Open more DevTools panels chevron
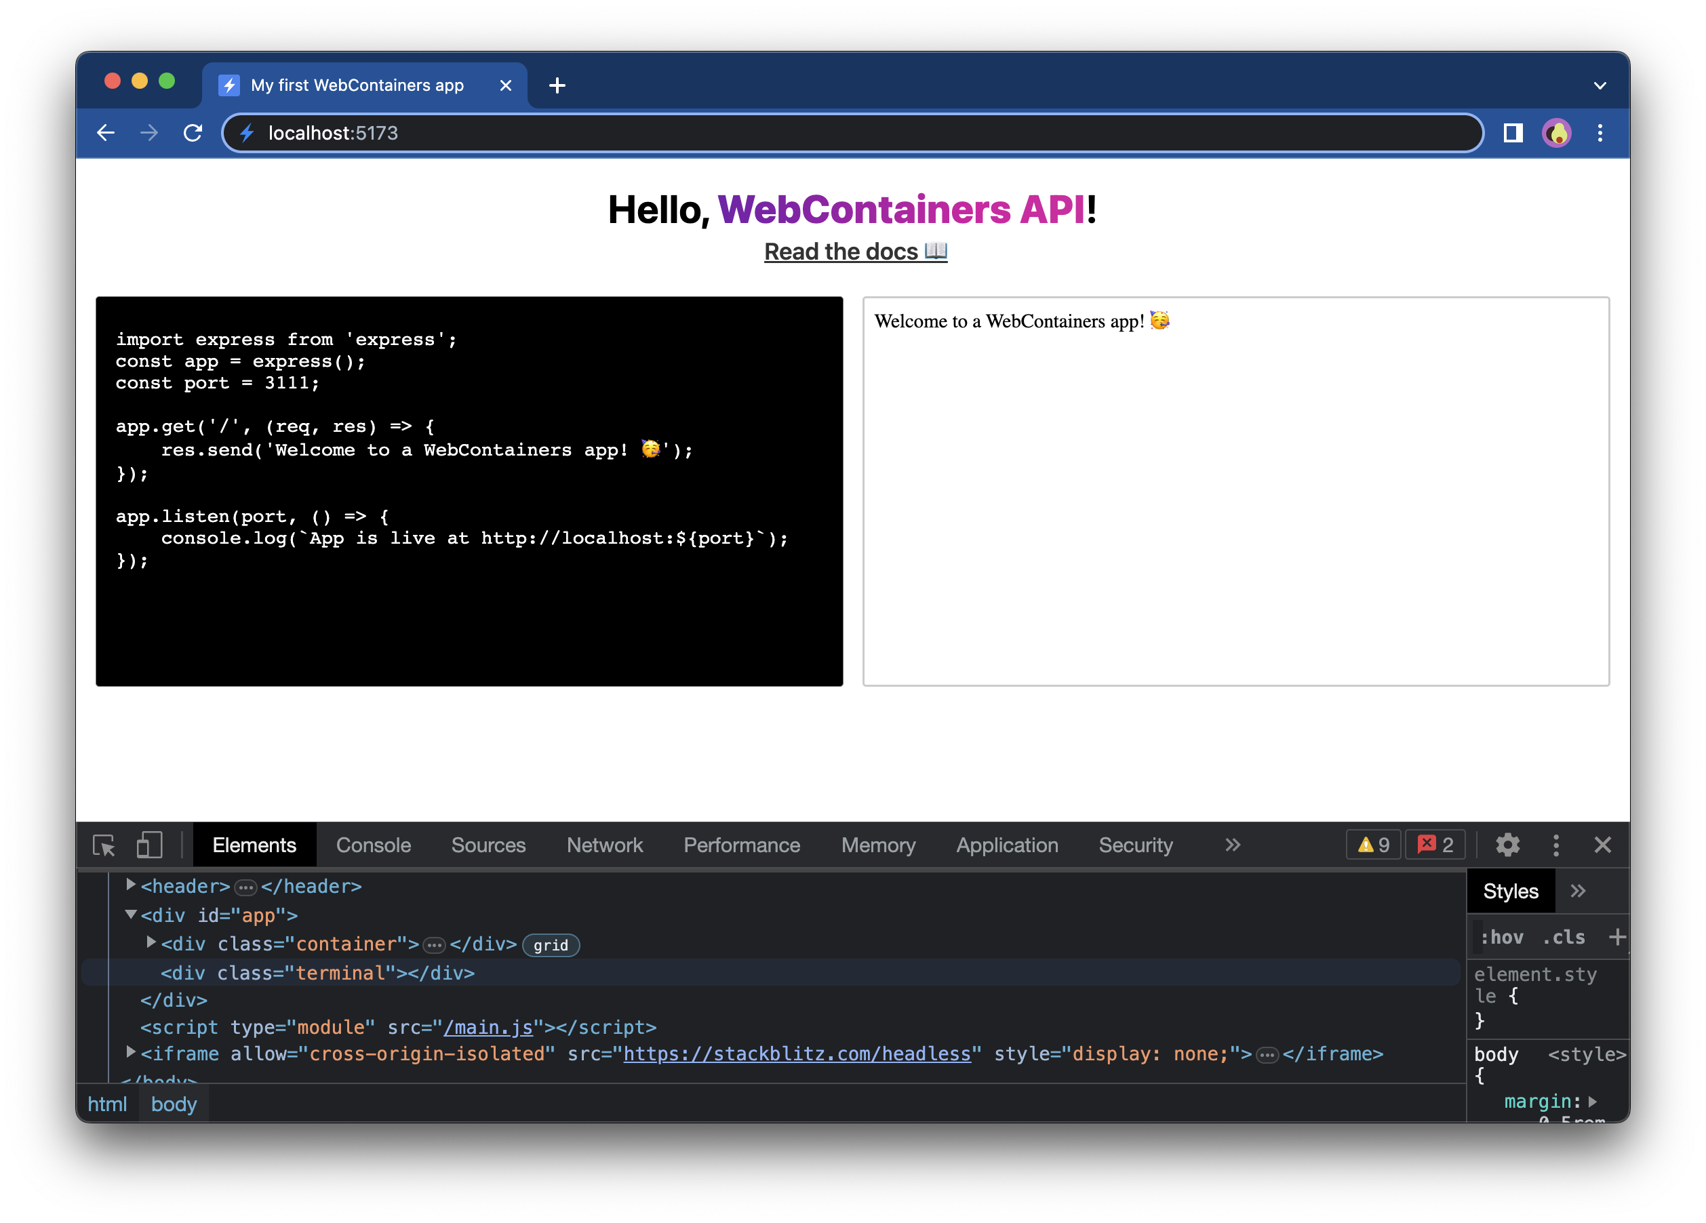The image size is (1706, 1223). (x=1232, y=845)
